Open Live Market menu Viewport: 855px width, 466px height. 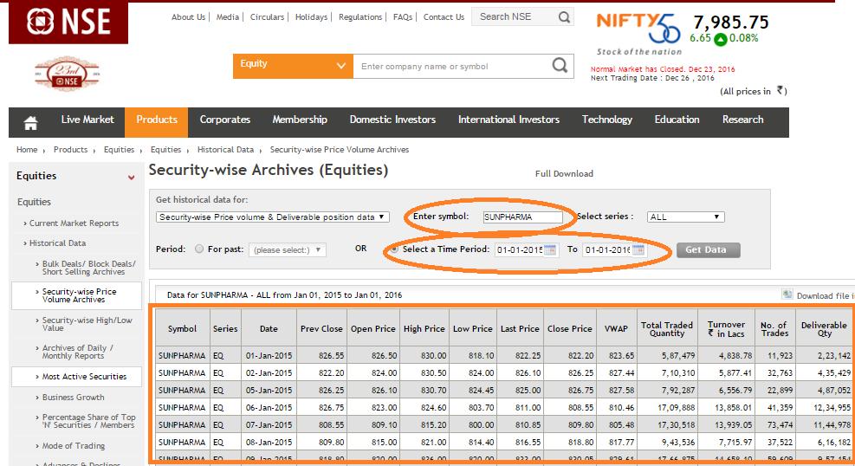(x=87, y=120)
